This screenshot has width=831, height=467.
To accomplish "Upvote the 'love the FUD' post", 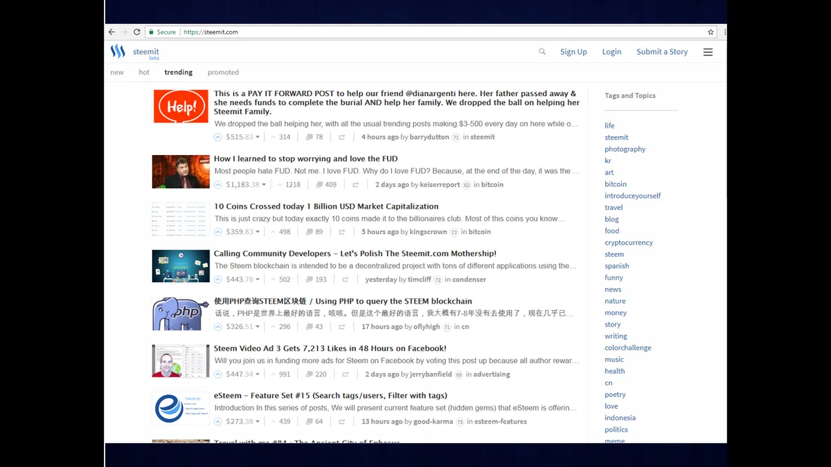I will click(218, 184).
